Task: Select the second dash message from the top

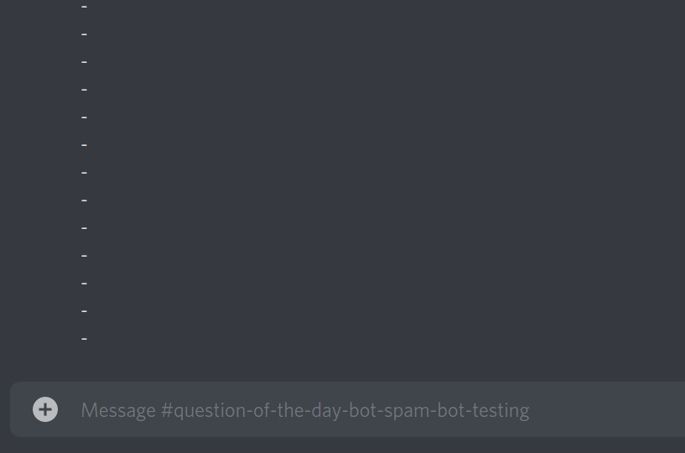Action: click(x=85, y=34)
